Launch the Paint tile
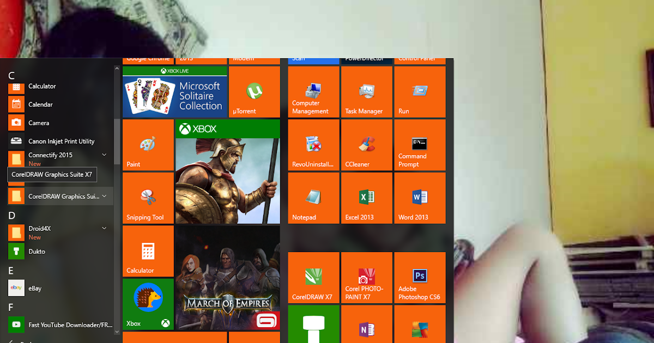Screen dimensions: 654x343 click(148, 145)
